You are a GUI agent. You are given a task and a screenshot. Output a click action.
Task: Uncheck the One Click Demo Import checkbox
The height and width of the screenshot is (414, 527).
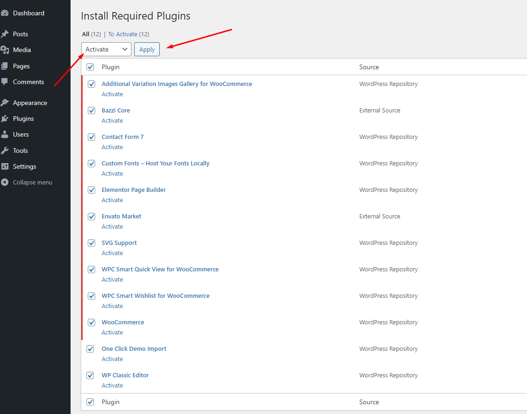tap(90, 349)
